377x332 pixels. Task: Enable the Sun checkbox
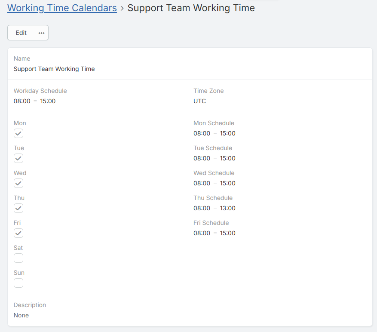pyautogui.click(x=18, y=283)
